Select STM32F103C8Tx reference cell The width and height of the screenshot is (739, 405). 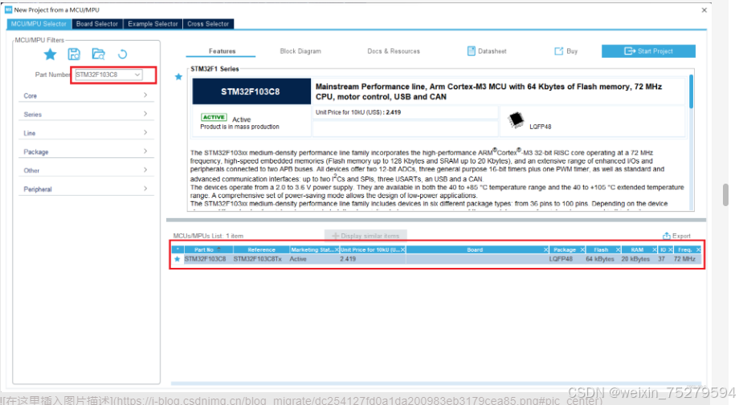[257, 259]
